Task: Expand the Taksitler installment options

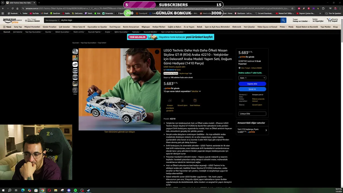Action: (196, 91)
